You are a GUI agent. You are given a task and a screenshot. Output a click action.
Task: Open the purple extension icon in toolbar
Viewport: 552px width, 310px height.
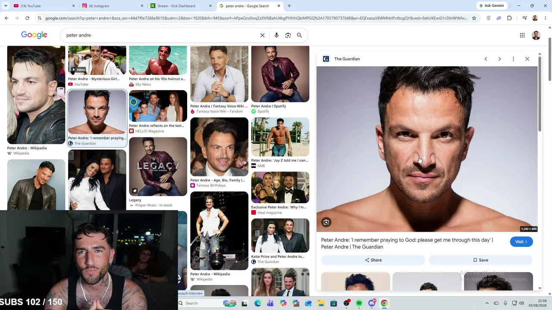[499, 18]
